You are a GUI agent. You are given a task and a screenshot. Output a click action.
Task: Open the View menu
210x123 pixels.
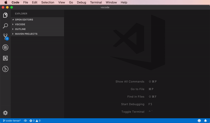click(x=62, y=2)
